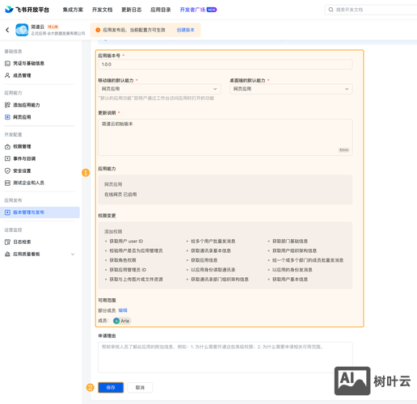Click the 在线网页 已启用 text

pos(120,195)
